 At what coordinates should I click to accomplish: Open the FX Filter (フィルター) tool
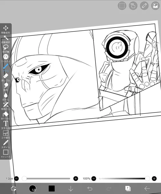coord(6,58)
